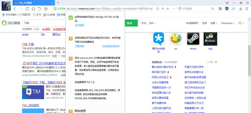Click the TIM 官方 logo thumbnail
Image resolution: width=251 pixels, height=113 pixels.
click(x=33, y=92)
